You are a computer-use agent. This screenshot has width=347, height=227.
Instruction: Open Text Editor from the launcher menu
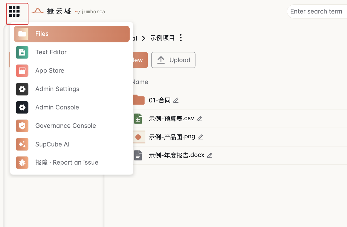[x=72, y=52]
